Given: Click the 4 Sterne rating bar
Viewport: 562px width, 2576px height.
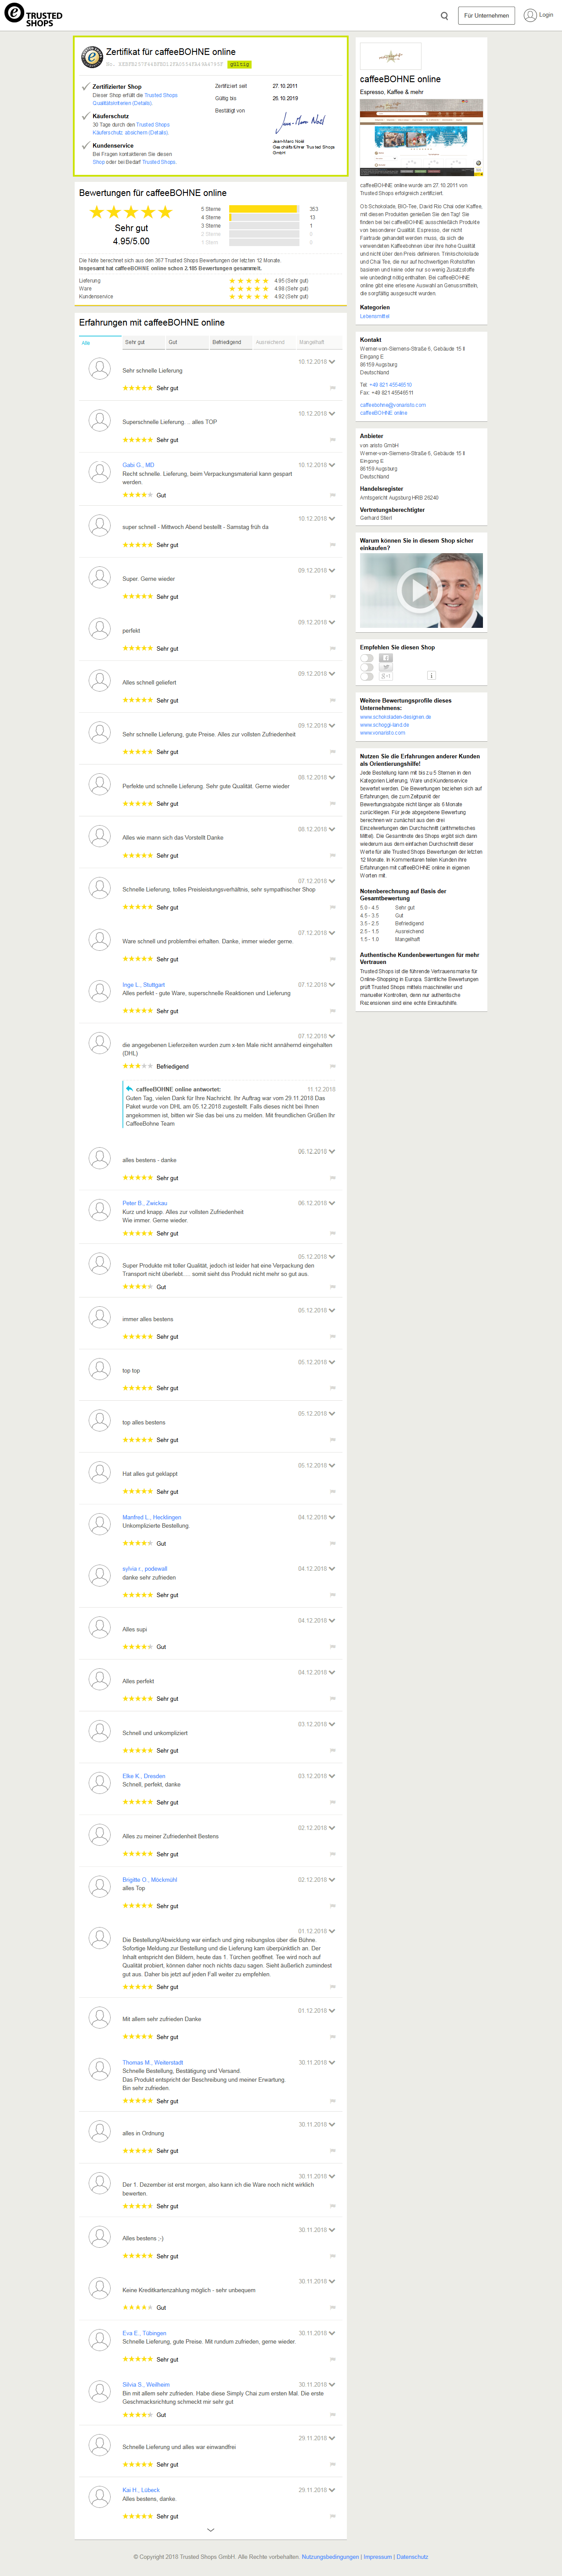Looking at the screenshot, I should coord(264,217).
